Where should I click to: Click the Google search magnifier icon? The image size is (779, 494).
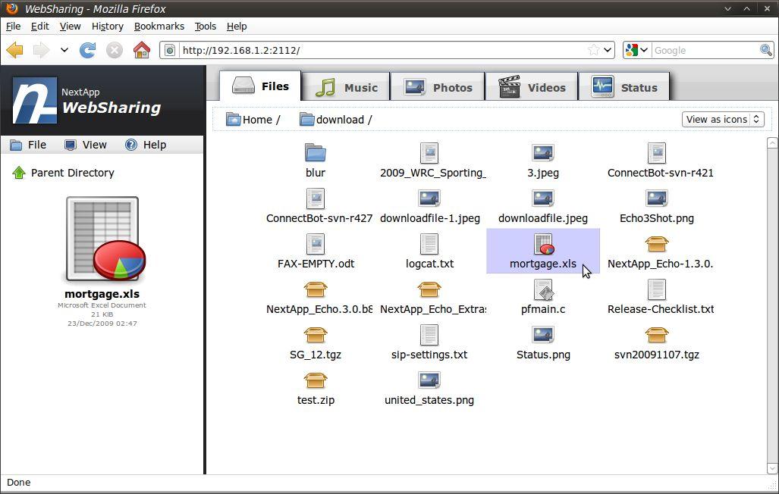[x=765, y=50]
